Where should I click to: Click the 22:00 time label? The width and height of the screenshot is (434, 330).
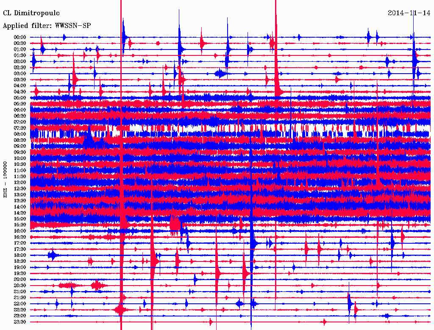pos(20,304)
